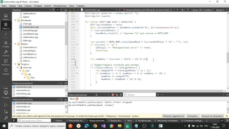Collapse the Ресурсы folder
The height and width of the screenshot is (129, 229).
(15, 64)
